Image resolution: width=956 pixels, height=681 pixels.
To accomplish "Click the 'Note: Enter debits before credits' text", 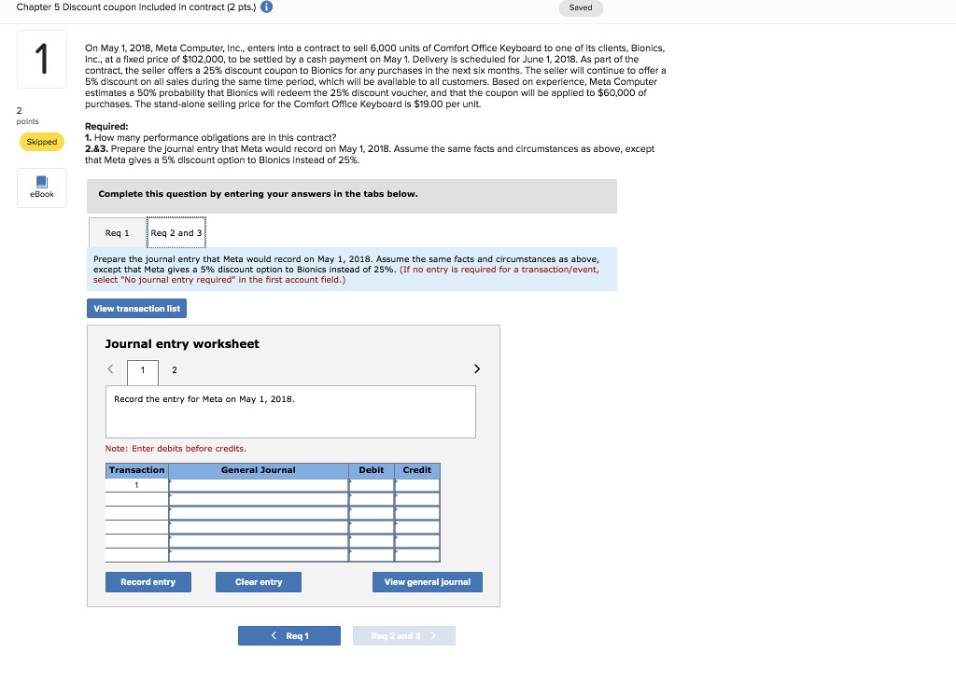I will [176, 449].
